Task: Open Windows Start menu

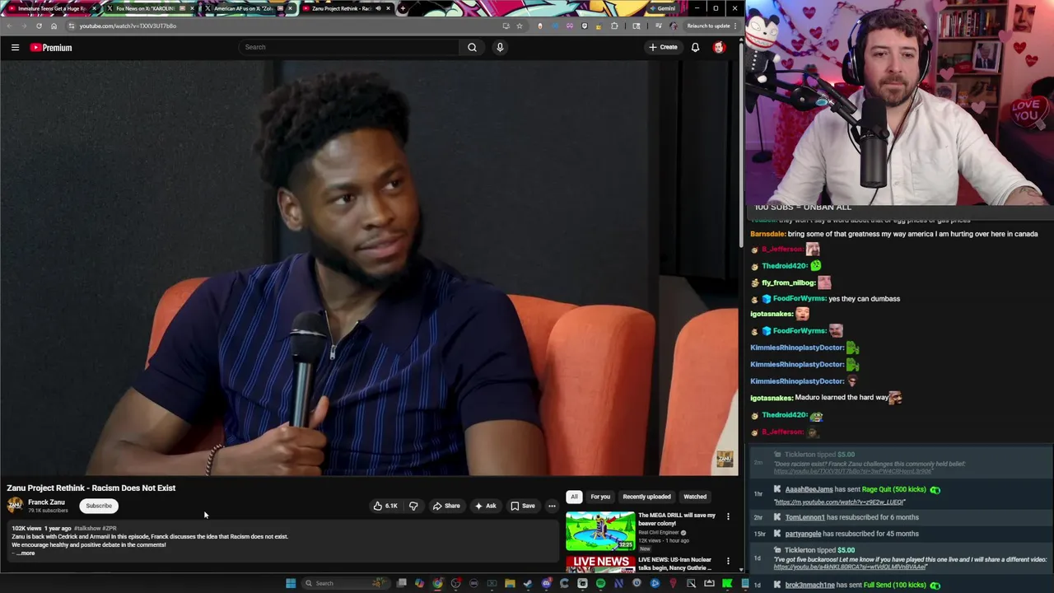Action: coord(291,583)
